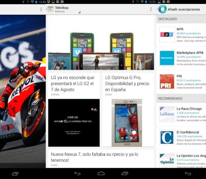Open the Repsol Honda motorcycle image
Image resolution: width=206 pixels, height=179 pixels.
click(x=23, y=91)
